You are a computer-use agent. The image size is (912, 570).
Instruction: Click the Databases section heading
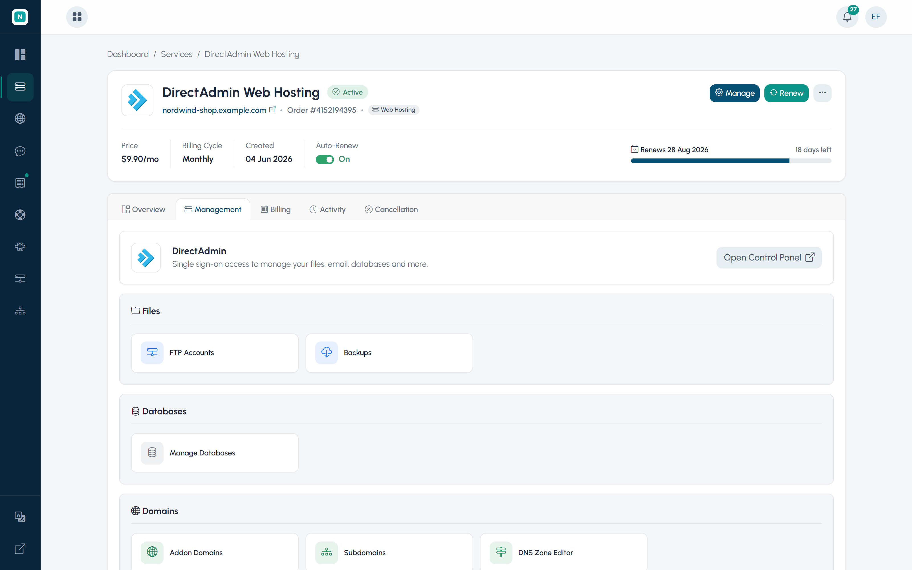pyautogui.click(x=159, y=411)
